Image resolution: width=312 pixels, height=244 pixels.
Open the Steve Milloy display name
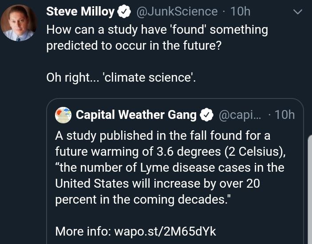point(80,12)
